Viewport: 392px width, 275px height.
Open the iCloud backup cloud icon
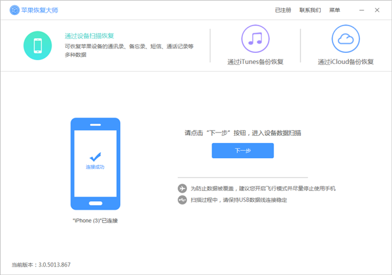(346, 39)
